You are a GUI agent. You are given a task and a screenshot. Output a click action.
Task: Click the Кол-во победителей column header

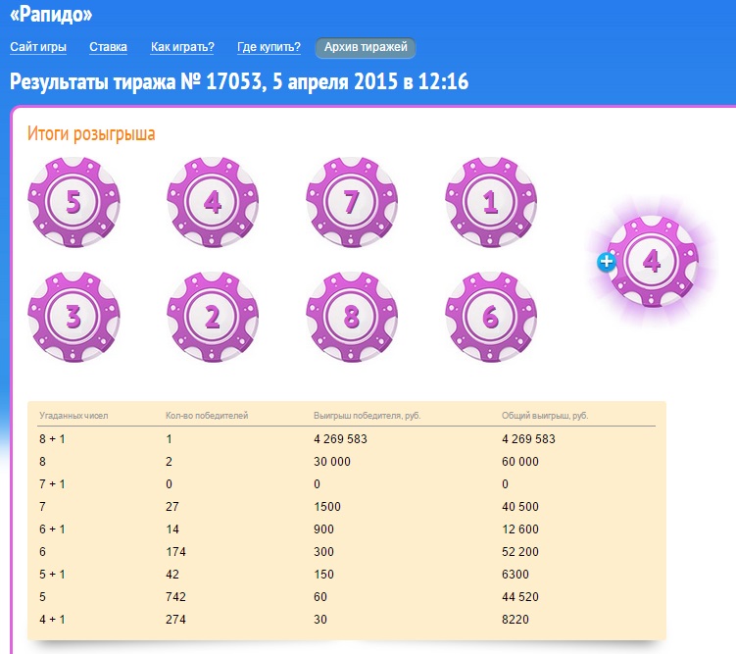point(207,416)
